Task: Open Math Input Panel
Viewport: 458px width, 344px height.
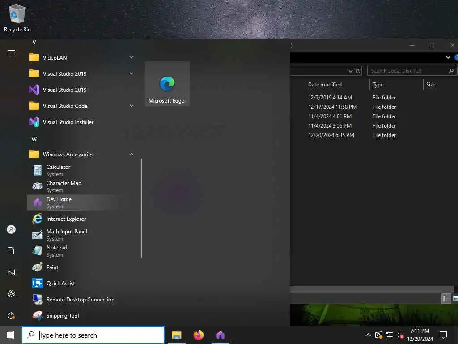Action: (81, 235)
